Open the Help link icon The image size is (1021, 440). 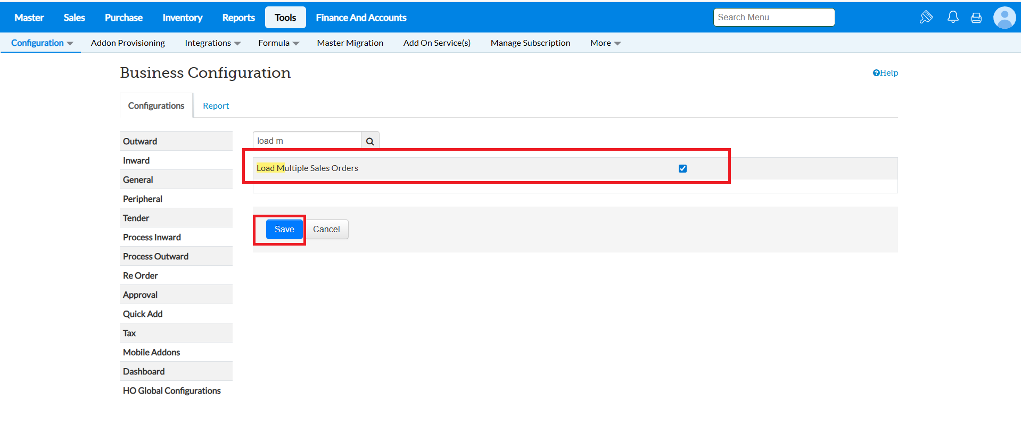pyautogui.click(x=876, y=73)
